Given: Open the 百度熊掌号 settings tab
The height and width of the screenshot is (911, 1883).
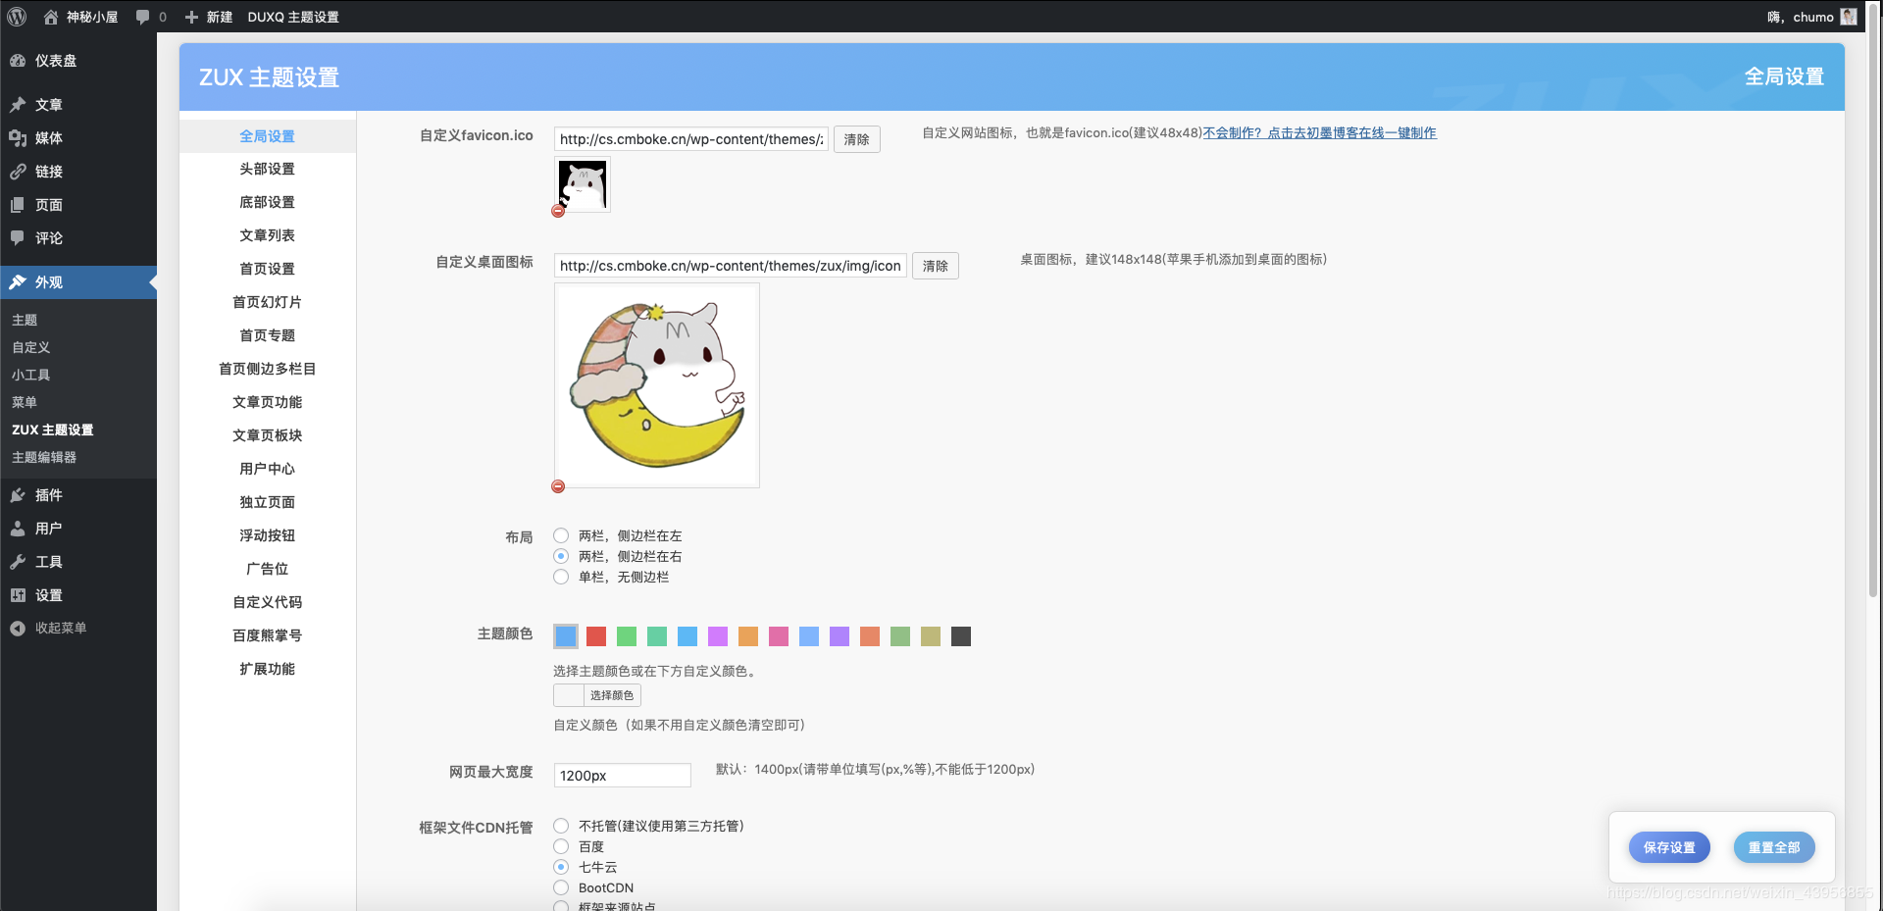Looking at the screenshot, I should [x=268, y=635].
